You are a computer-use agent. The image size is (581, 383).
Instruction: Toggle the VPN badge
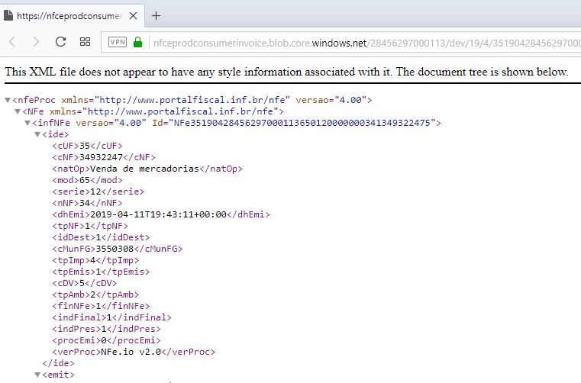point(118,42)
